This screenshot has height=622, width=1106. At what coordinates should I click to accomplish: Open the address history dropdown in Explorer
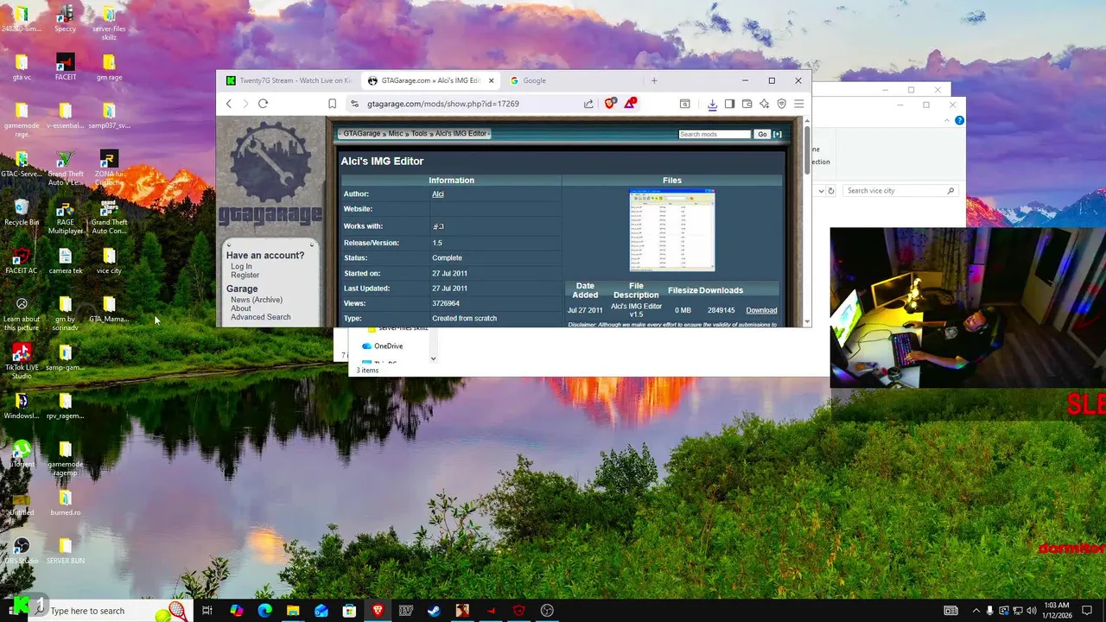pyautogui.click(x=820, y=191)
